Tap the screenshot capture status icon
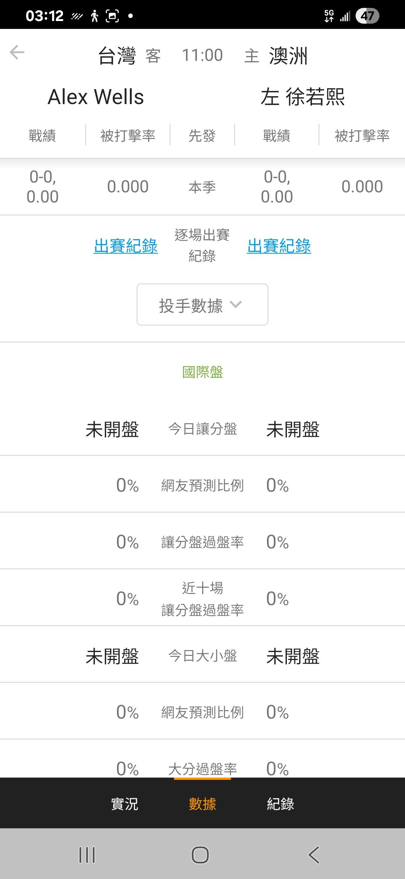This screenshot has width=405, height=879. click(112, 16)
